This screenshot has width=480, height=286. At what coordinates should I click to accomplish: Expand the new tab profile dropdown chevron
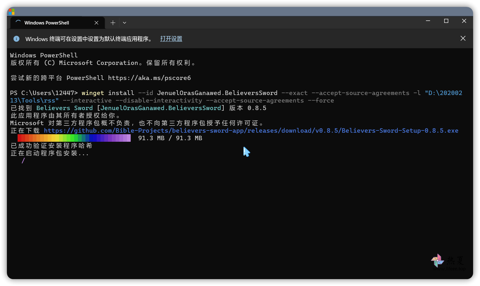(x=124, y=23)
